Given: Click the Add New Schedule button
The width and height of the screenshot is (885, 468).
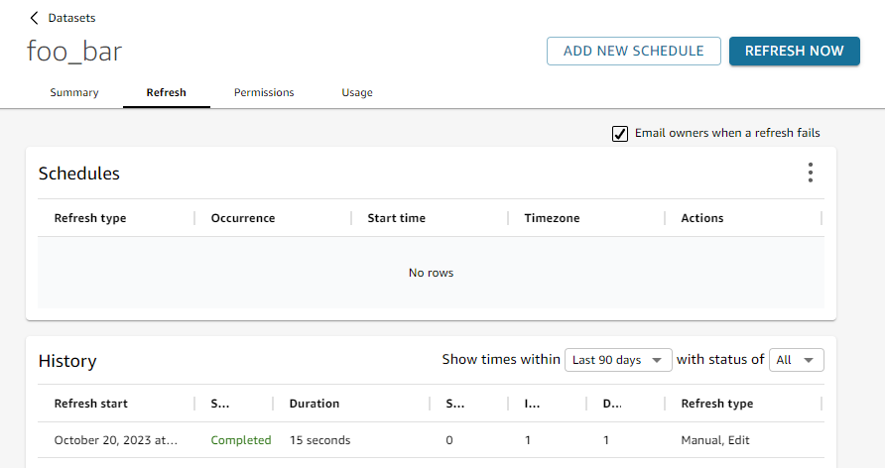Looking at the screenshot, I should pos(633,52).
